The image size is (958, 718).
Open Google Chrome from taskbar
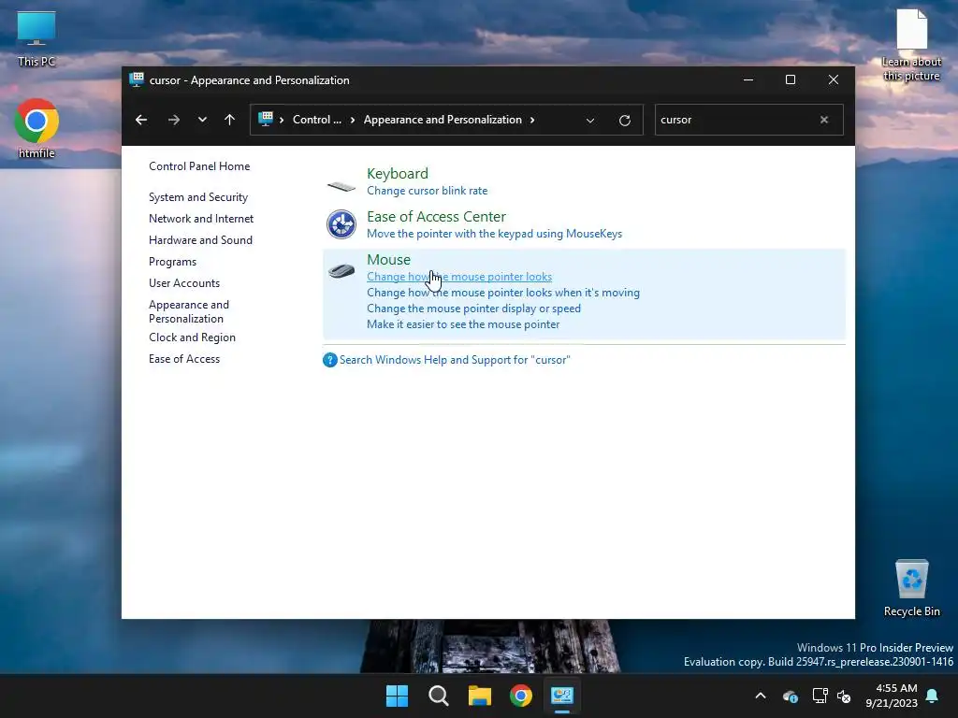point(521,696)
